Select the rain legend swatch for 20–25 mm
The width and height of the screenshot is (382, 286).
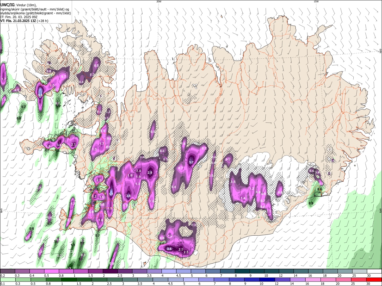344,280
